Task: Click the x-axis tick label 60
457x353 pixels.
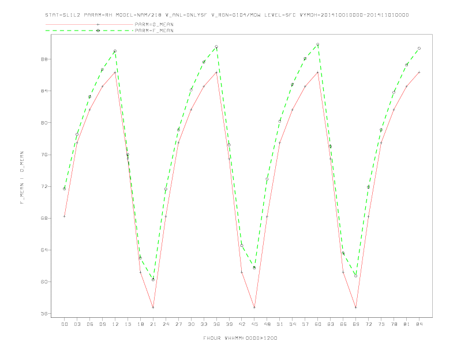Action: pos(318,324)
